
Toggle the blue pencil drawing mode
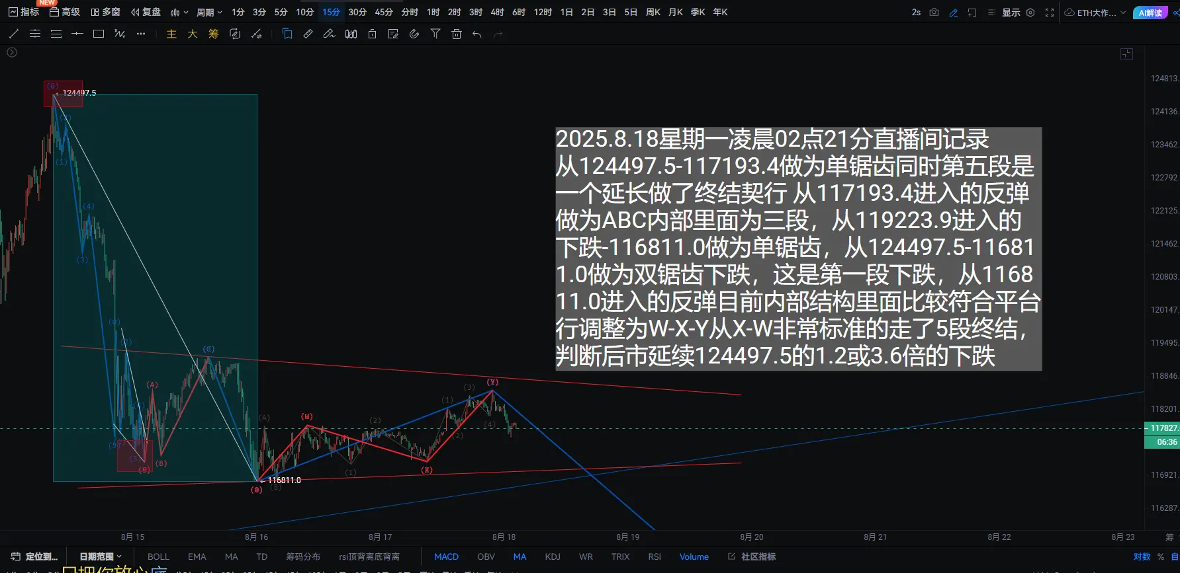click(954, 12)
